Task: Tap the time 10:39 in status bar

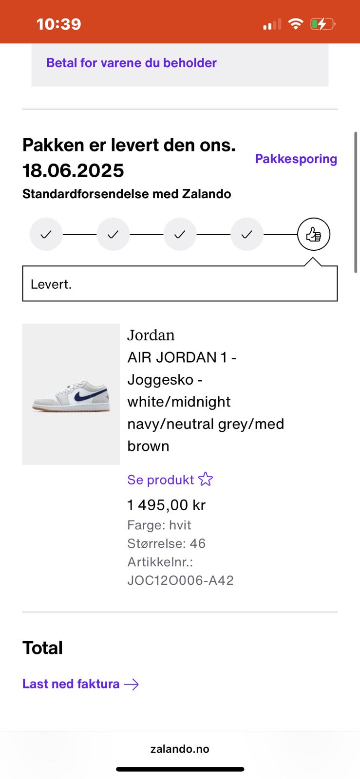Action: coord(59,24)
